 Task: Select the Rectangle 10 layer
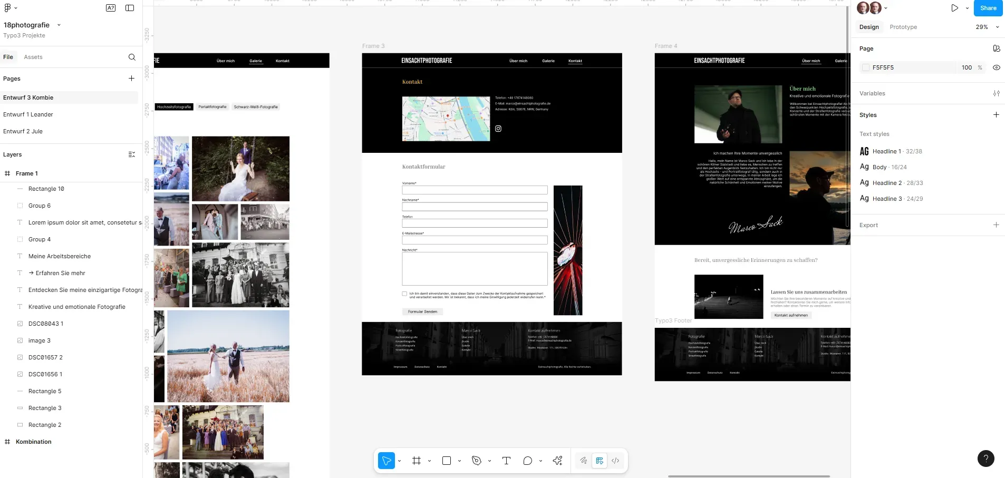tap(46, 189)
